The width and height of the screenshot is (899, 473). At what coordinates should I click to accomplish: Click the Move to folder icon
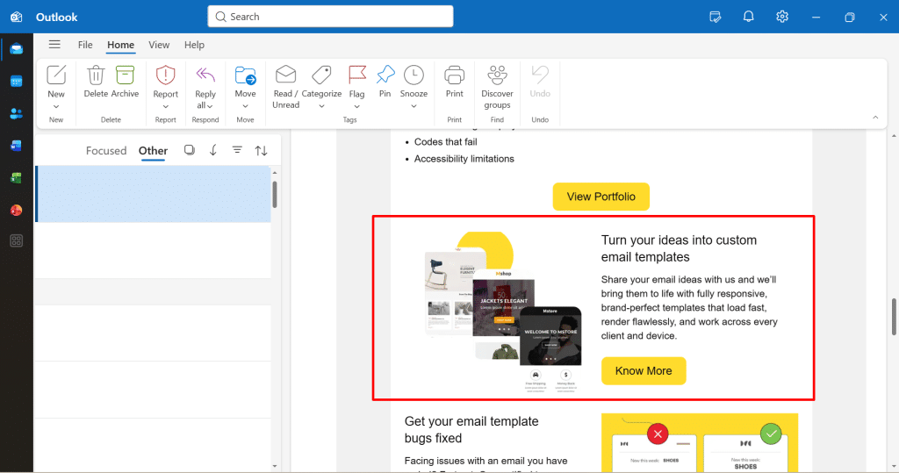pyautogui.click(x=246, y=75)
